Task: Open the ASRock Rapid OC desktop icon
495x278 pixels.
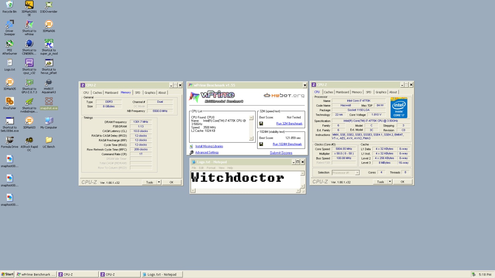Action: pos(29,141)
